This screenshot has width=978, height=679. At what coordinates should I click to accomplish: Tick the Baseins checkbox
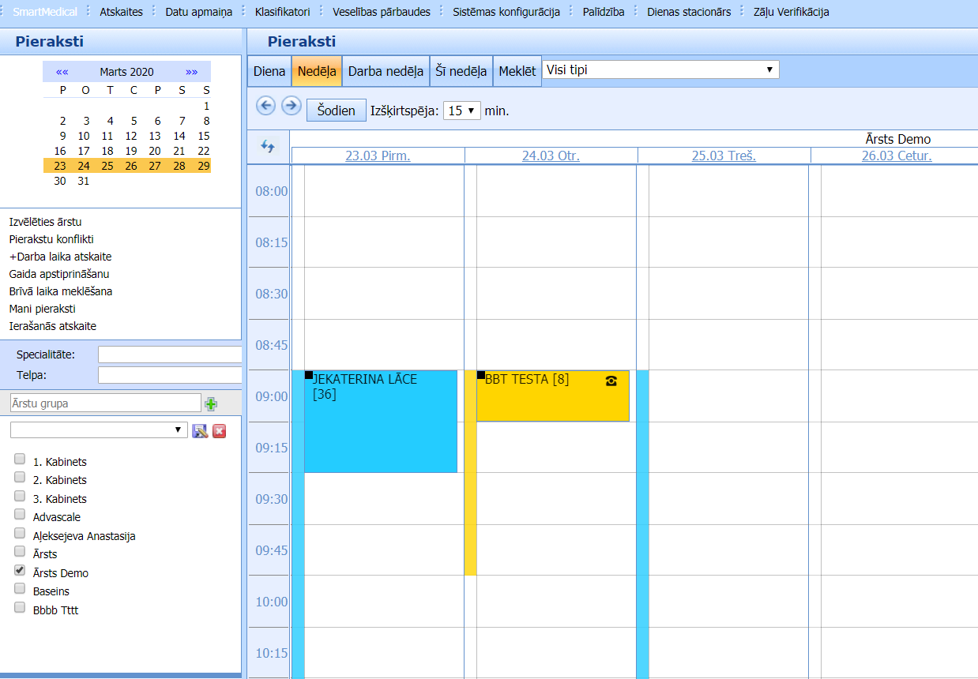click(20, 588)
